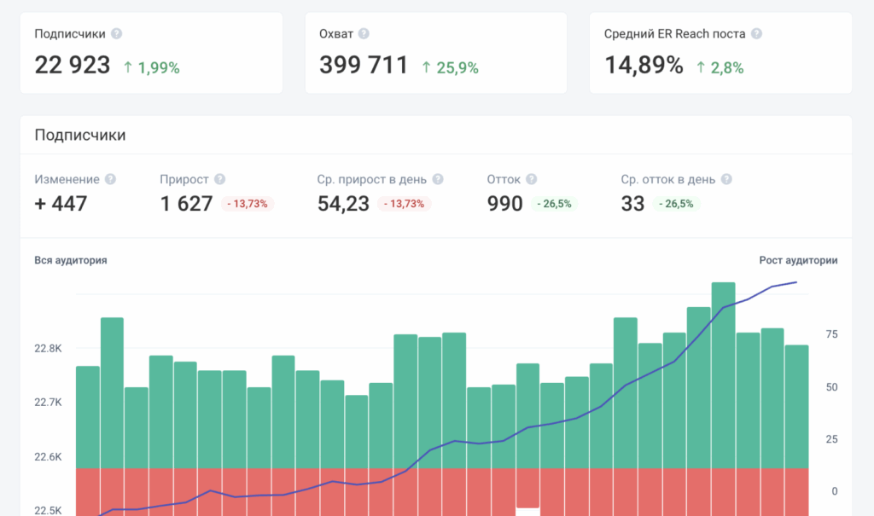Click question mark icon beside Изменение

[x=110, y=180]
